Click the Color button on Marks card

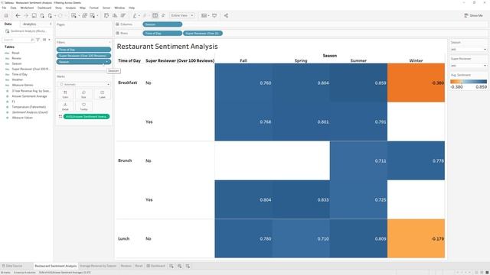click(x=65, y=94)
